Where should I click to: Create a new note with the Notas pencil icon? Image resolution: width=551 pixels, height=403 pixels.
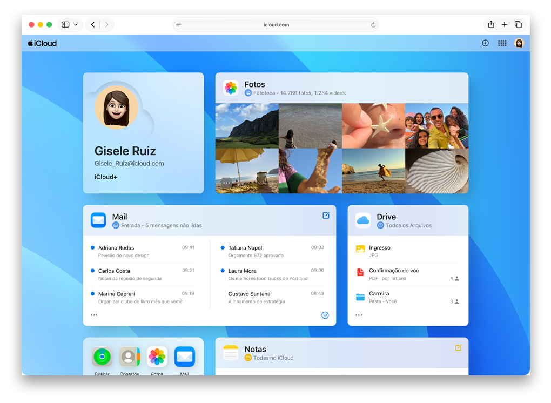tap(458, 348)
